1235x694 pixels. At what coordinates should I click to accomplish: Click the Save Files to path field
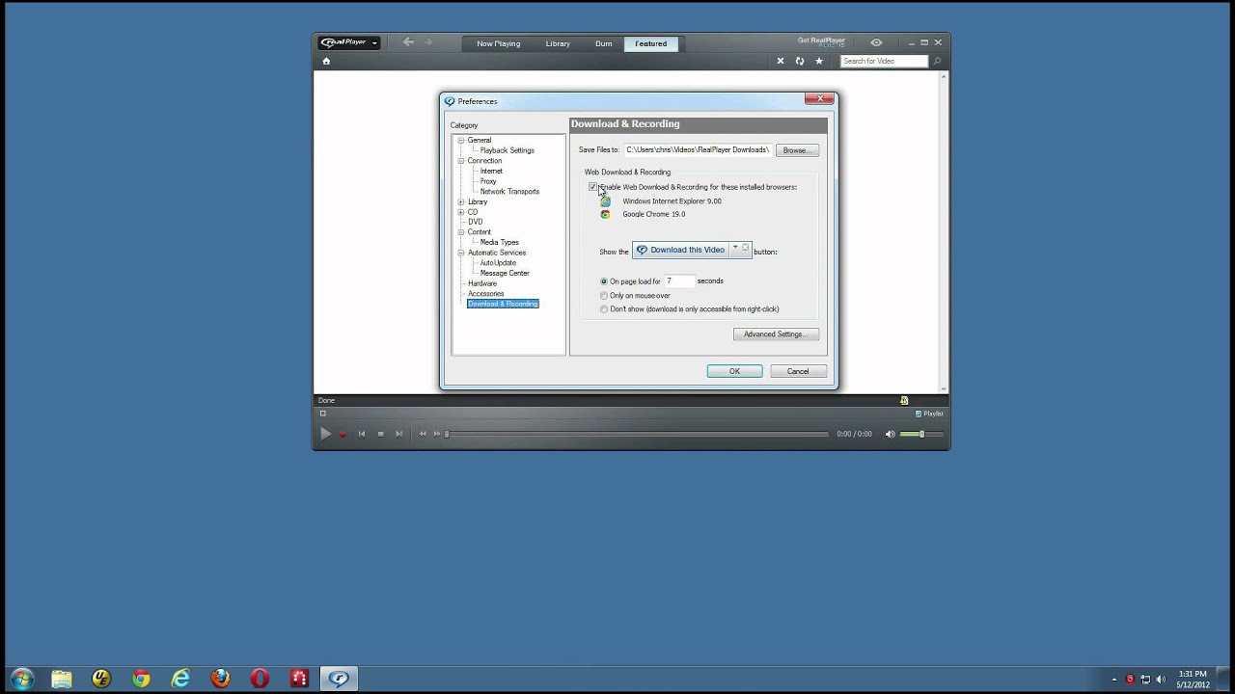tap(697, 150)
